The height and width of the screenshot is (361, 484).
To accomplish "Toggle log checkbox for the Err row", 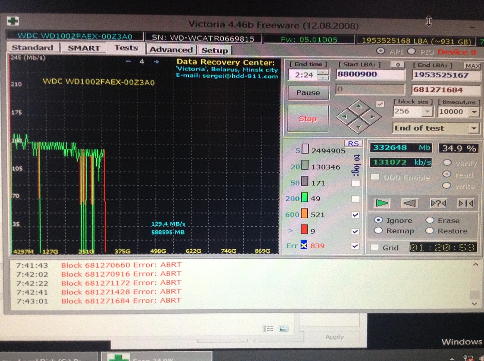I will tap(355, 246).
